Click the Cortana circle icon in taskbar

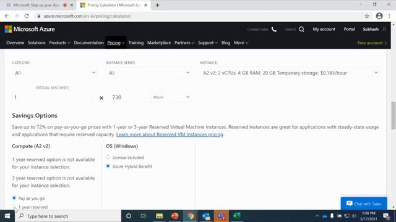pyautogui.click(x=129, y=216)
